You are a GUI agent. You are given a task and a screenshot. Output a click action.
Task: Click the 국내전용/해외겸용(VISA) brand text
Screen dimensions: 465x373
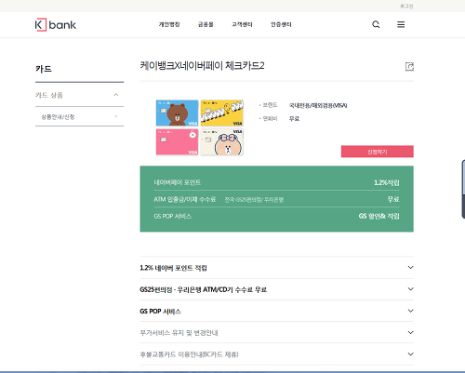[x=318, y=105]
